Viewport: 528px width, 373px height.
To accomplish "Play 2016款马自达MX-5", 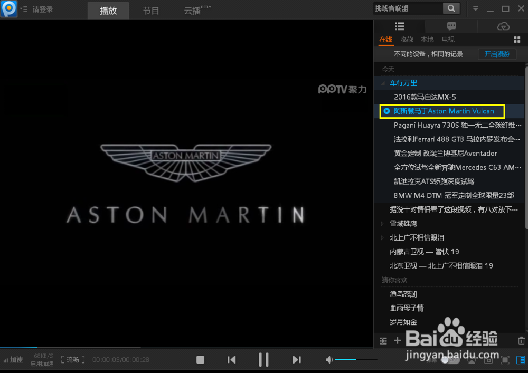I will coord(425,97).
